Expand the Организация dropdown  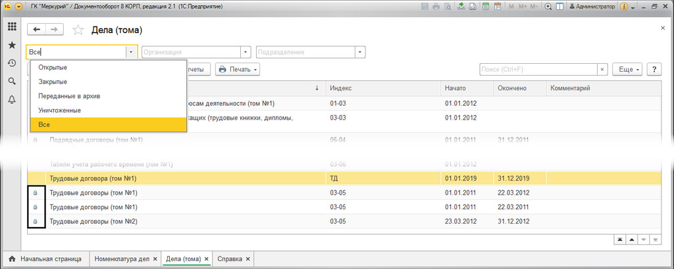tap(246, 52)
